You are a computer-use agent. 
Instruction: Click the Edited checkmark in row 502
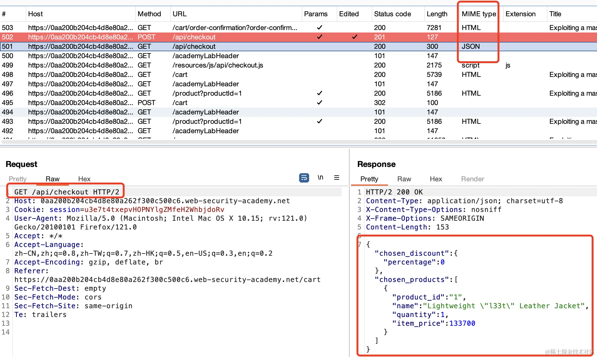[355, 37]
